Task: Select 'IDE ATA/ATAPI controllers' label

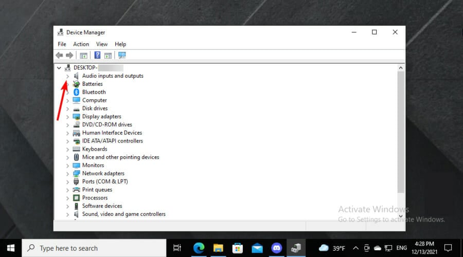Action: [113, 141]
